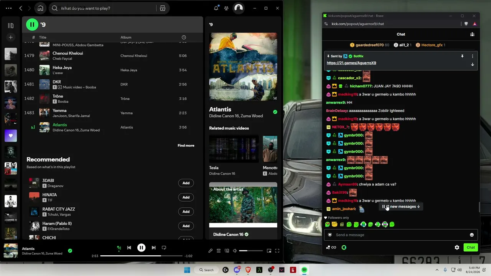The image size is (491, 276).
Task: Open Connect to a device icon
Action: (x=227, y=251)
